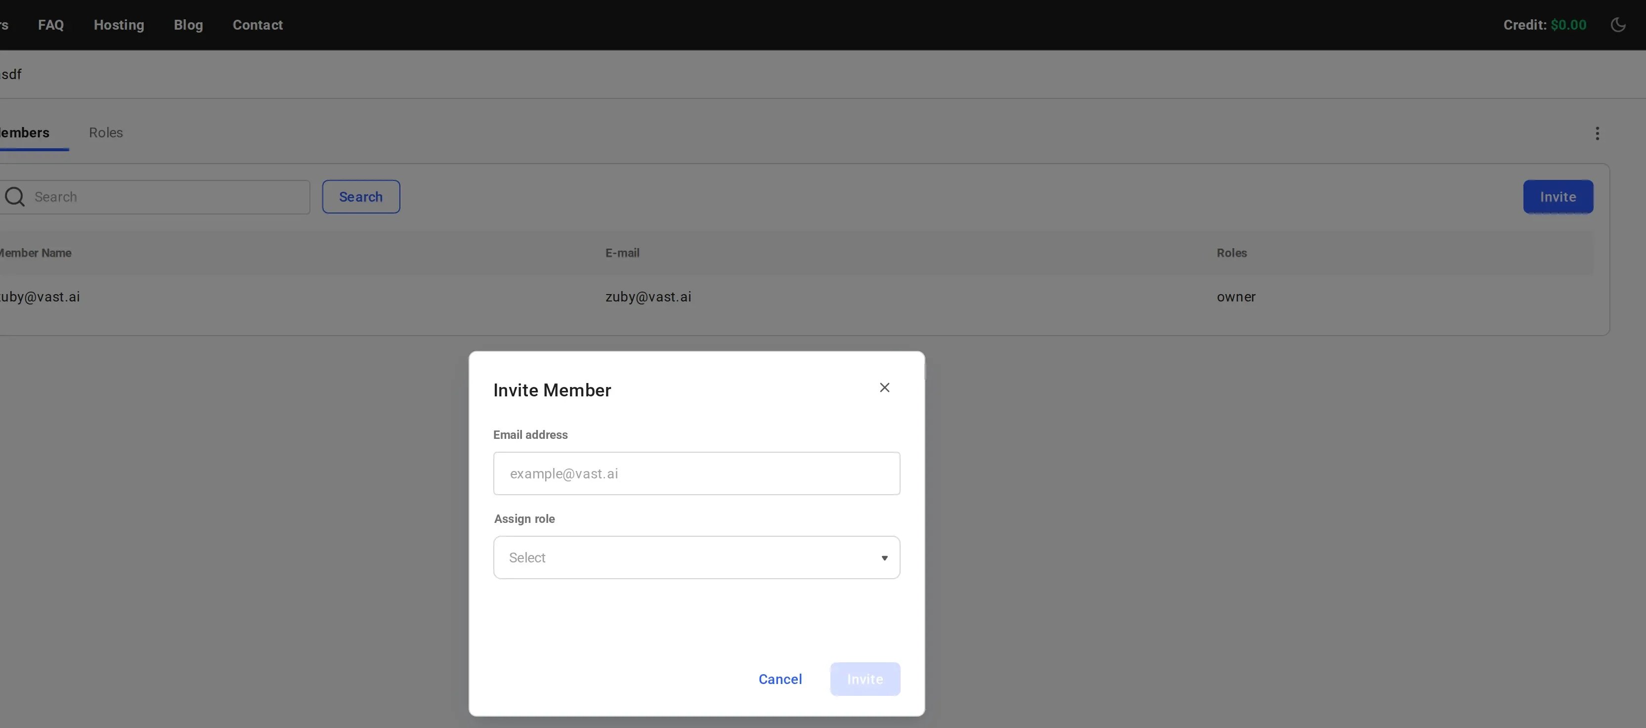
Task: Click the Roles column header
Action: tap(1231, 253)
